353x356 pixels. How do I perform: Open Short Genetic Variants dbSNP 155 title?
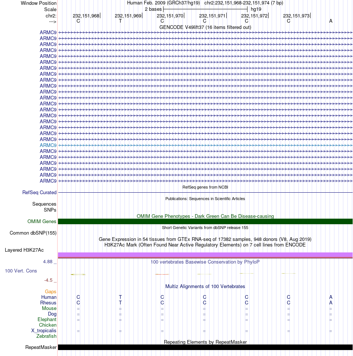pos(205,228)
